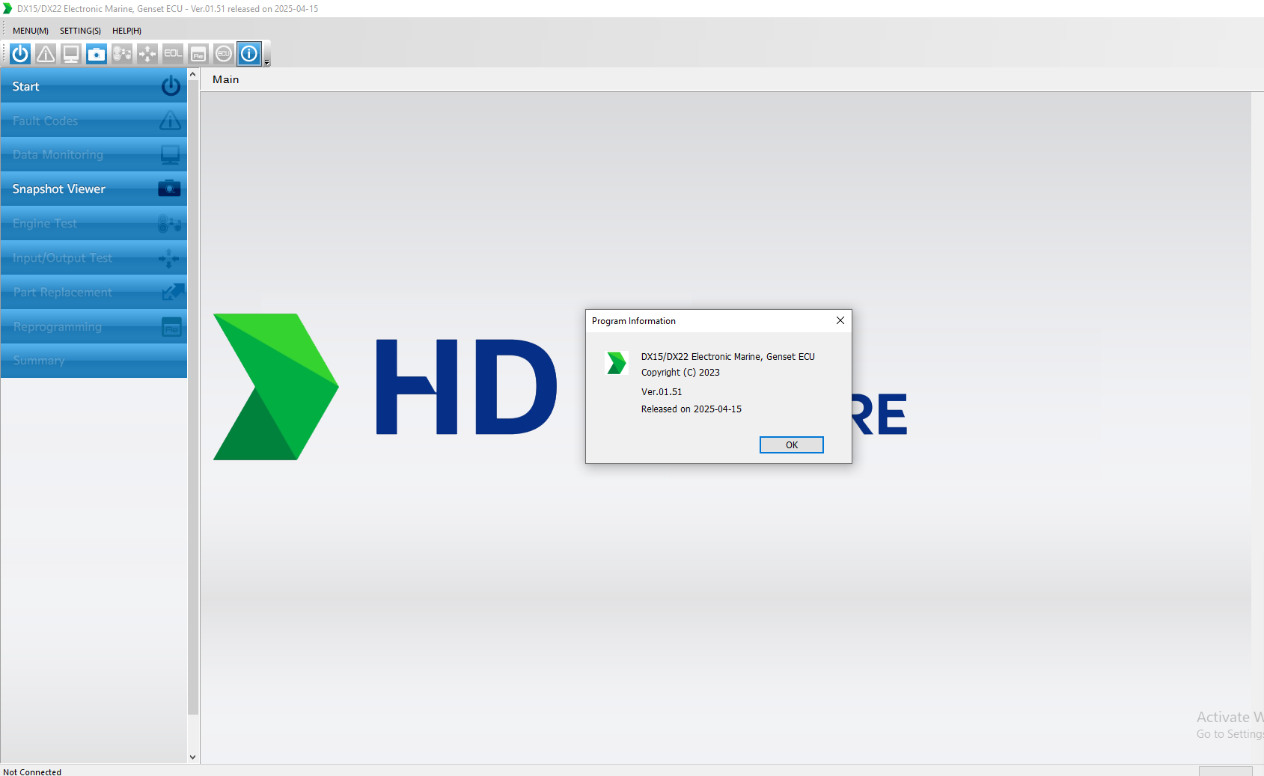Click the Input/Output Test arrows toolbar icon
Image resolution: width=1264 pixels, height=776 pixels.
tap(147, 54)
